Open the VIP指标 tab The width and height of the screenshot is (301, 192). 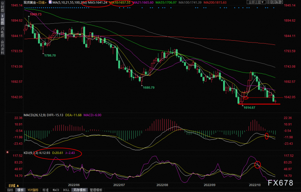33,190
